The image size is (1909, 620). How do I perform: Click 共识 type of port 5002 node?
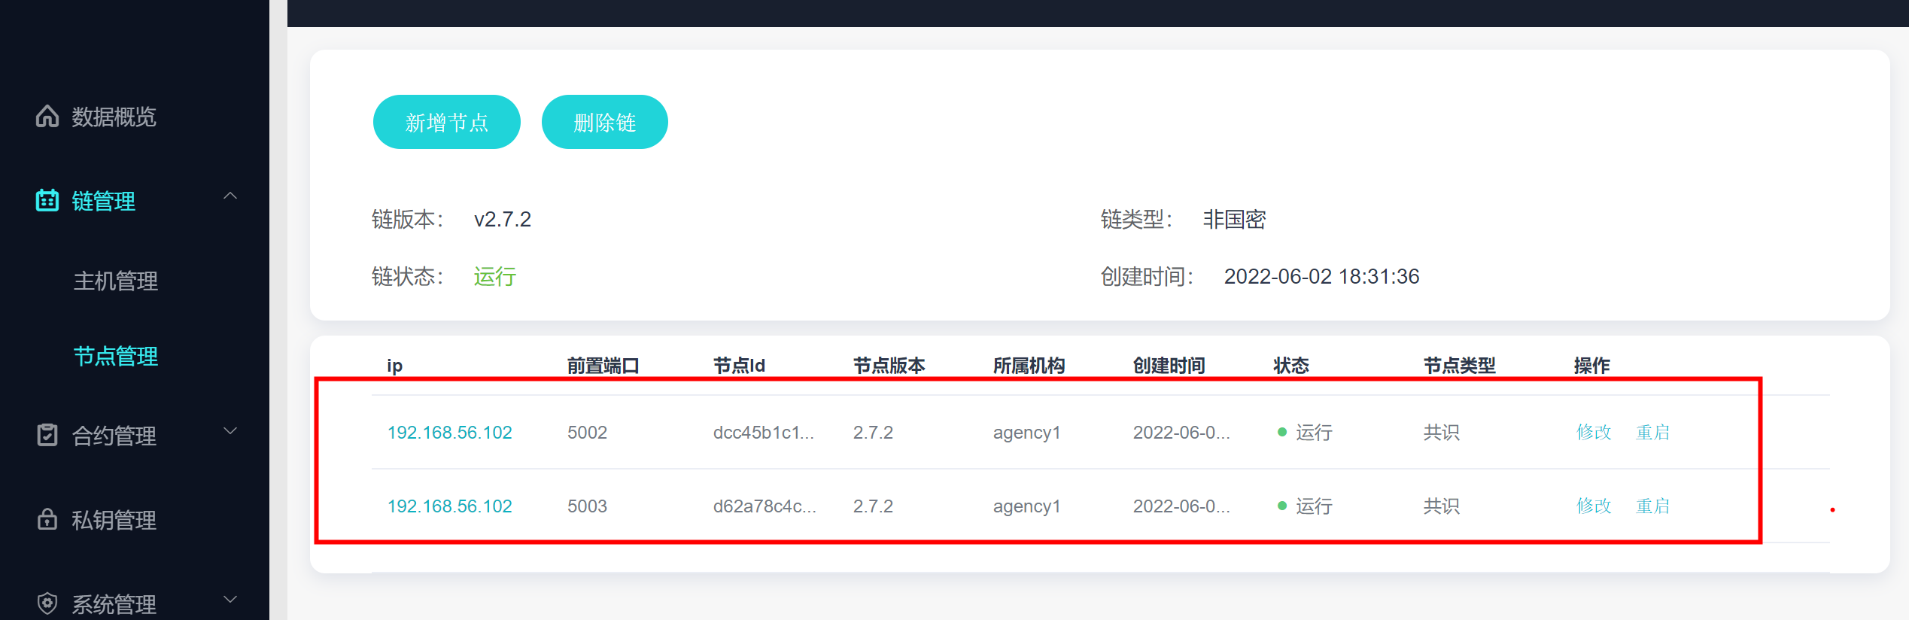point(1441,433)
